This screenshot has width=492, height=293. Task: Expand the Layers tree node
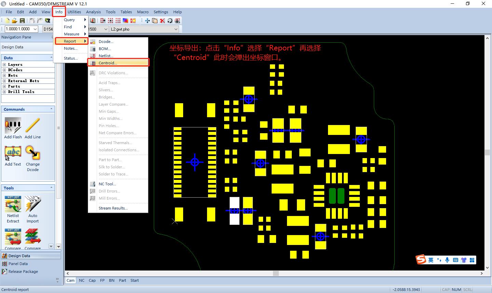click(4, 64)
